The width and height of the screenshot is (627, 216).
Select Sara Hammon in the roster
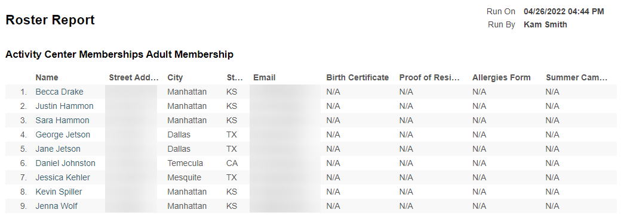tap(62, 120)
